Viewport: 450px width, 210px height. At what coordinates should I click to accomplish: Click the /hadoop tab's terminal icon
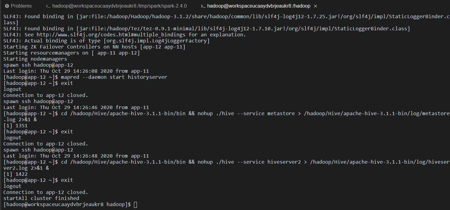click(203, 6)
